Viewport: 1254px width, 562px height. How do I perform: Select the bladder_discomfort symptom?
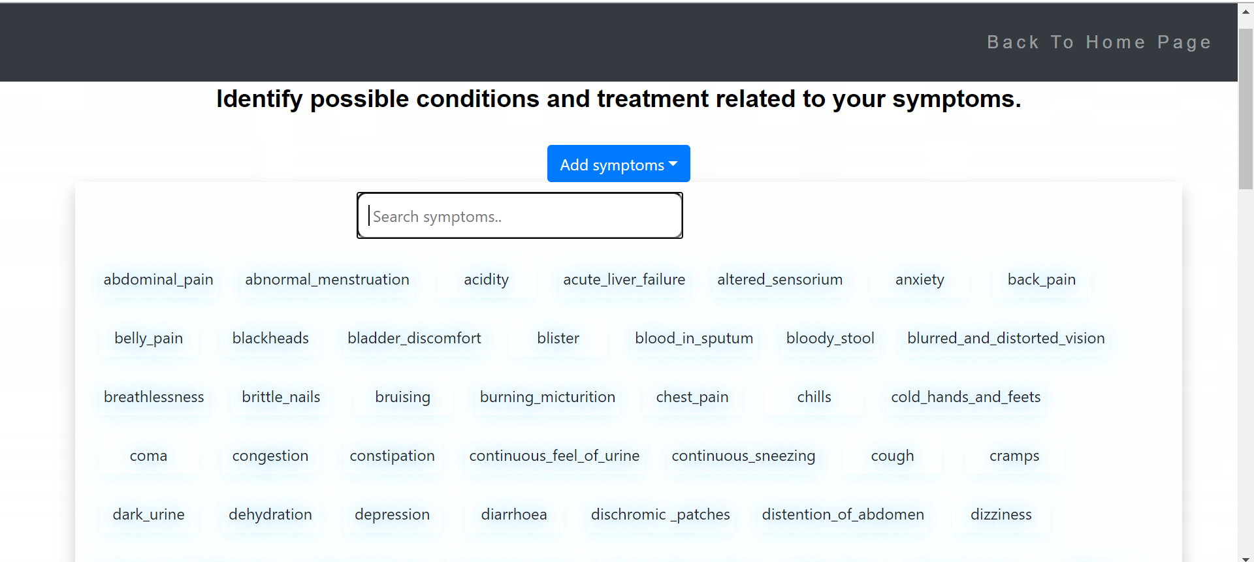pos(414,338)
